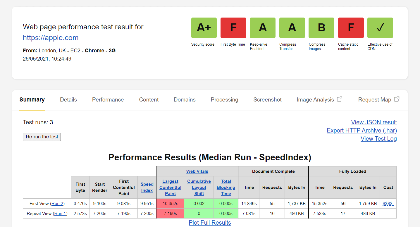Open the Processing tab
420x227 pixels.
(224, 99)
